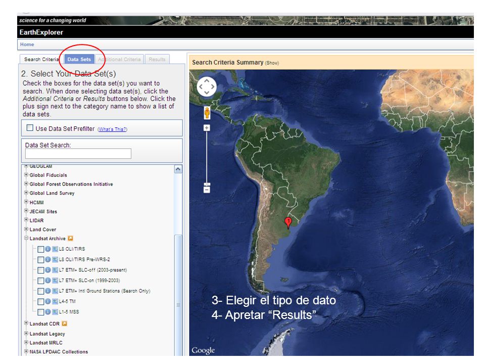Viewport: 485px width, 364px height.
Task: Check the L4-5 TM data set
Action: [x=41, y=301]
